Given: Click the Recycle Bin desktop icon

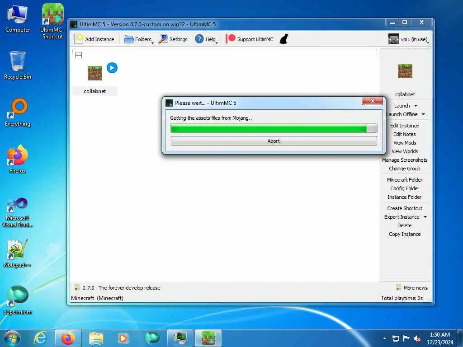Looking at the screenshot, I should (18, 65).
